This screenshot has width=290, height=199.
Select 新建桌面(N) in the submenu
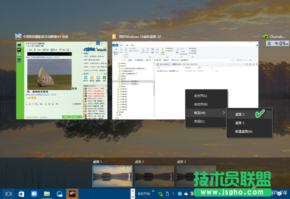tap(244, 131)
